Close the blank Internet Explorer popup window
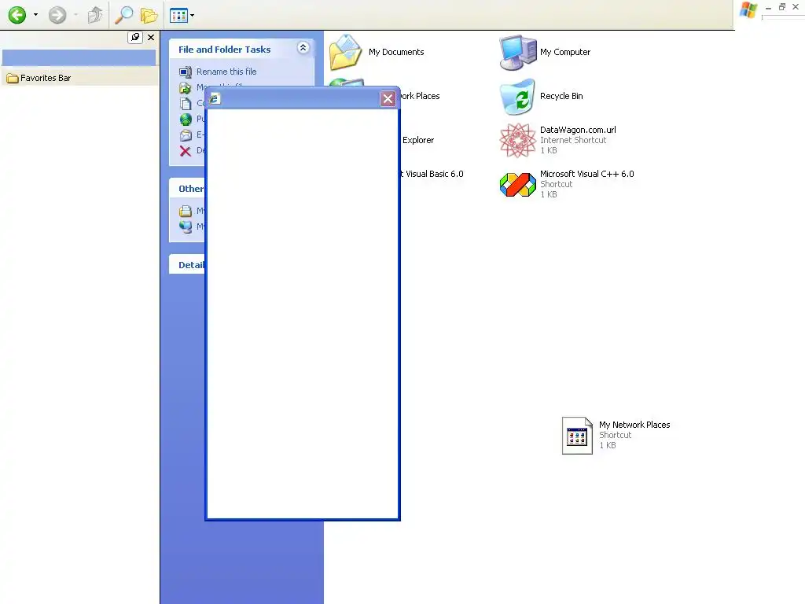805x604 pixels. [x=388, y=98]
